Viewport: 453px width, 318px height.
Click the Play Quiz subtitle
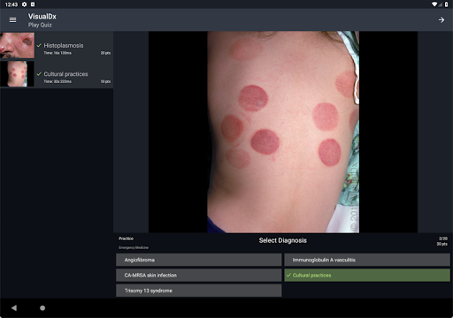point(40,25)
